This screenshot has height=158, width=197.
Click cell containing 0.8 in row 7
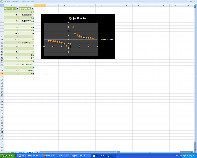click(x=26, y=27)
